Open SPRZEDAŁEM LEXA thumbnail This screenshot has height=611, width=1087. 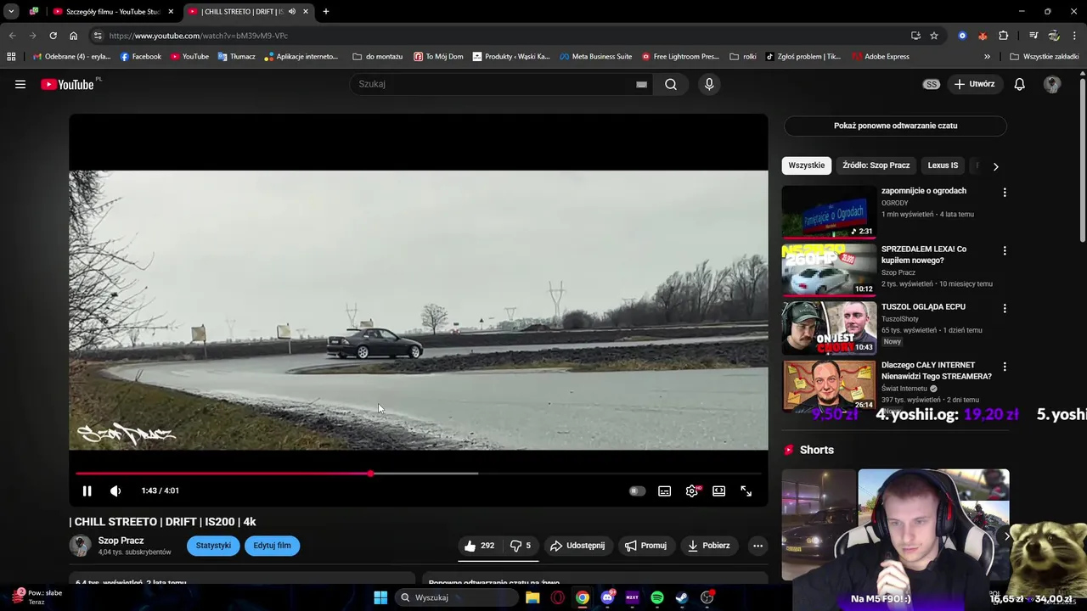(x=829, y=270)
